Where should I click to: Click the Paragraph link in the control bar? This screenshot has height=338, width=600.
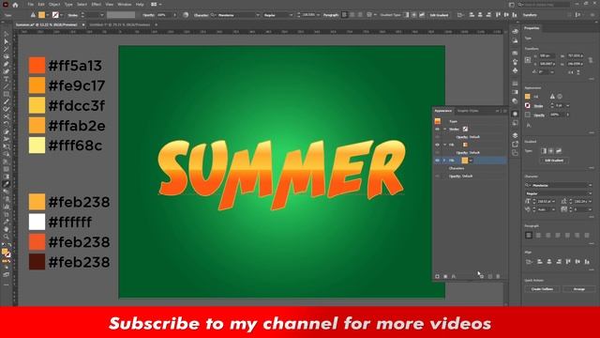pos(331,15)
